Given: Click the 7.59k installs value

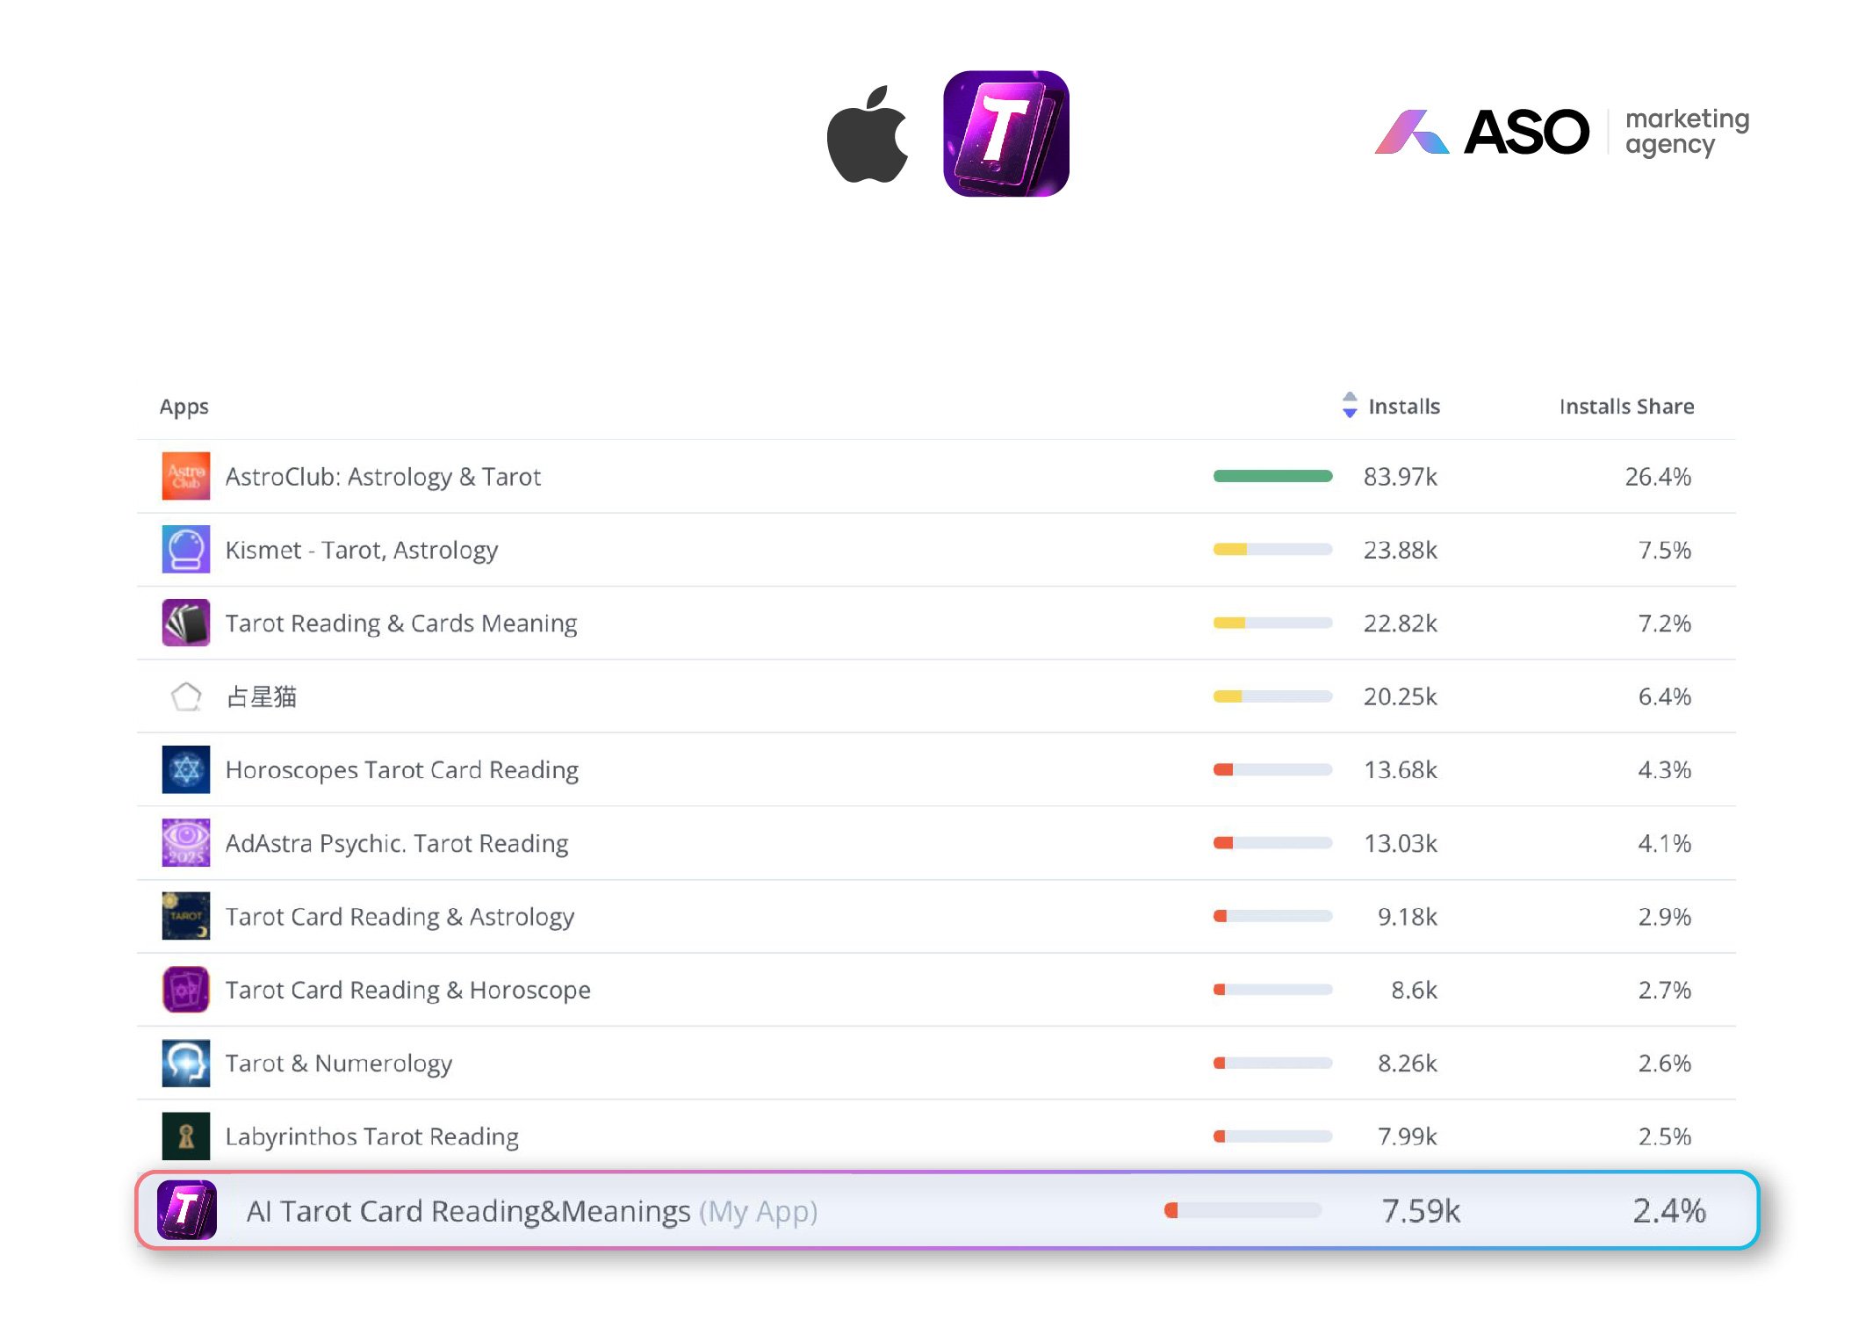Looking at the screenshot, I should (1421, 1211).
